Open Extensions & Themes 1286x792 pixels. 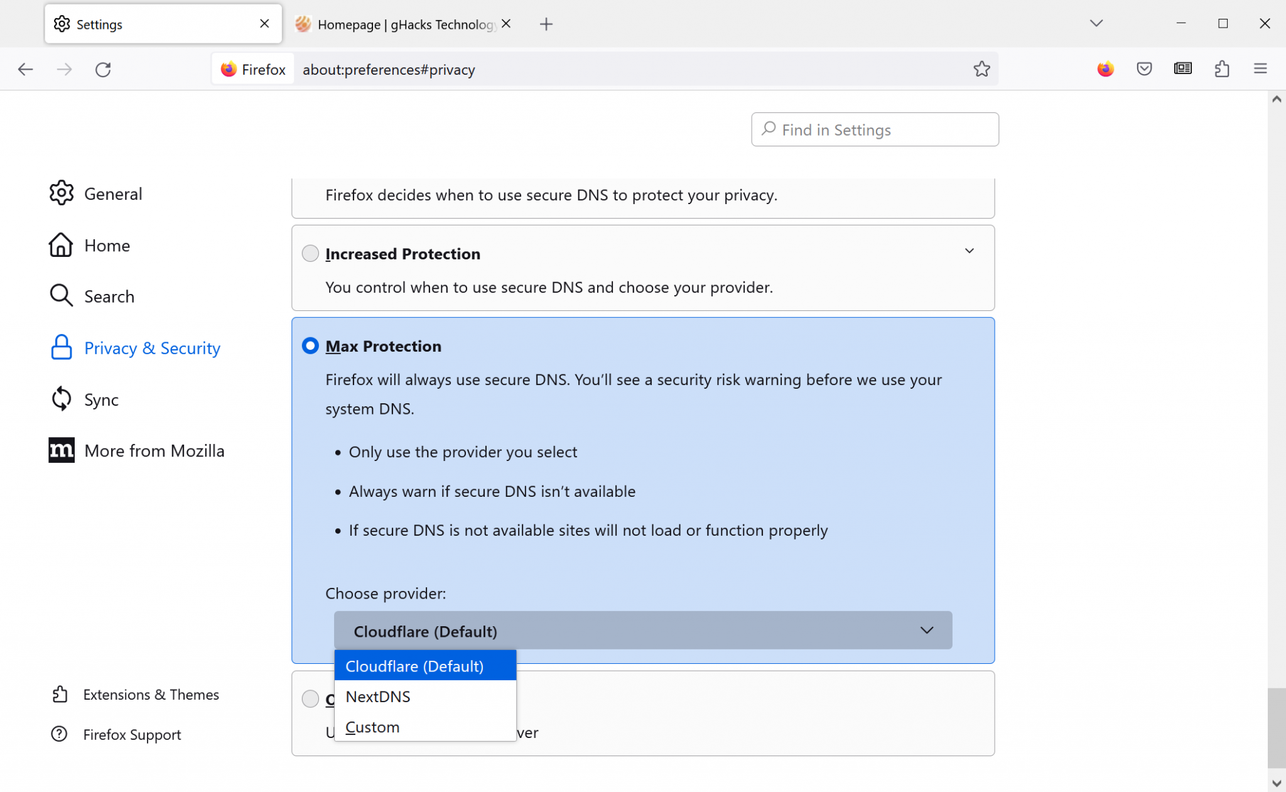point(151,694)
